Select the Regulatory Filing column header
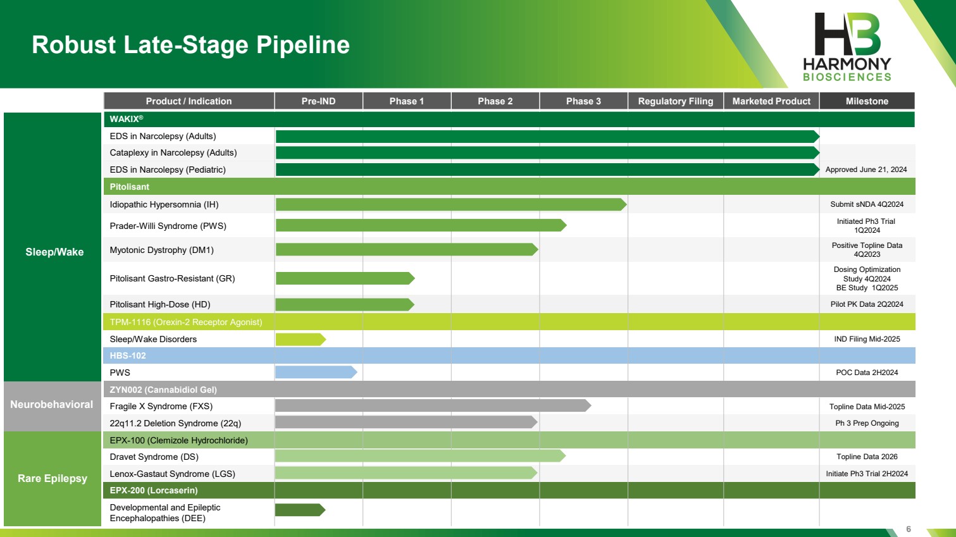Screen dimensions: 956x537 tap(675, 101)
